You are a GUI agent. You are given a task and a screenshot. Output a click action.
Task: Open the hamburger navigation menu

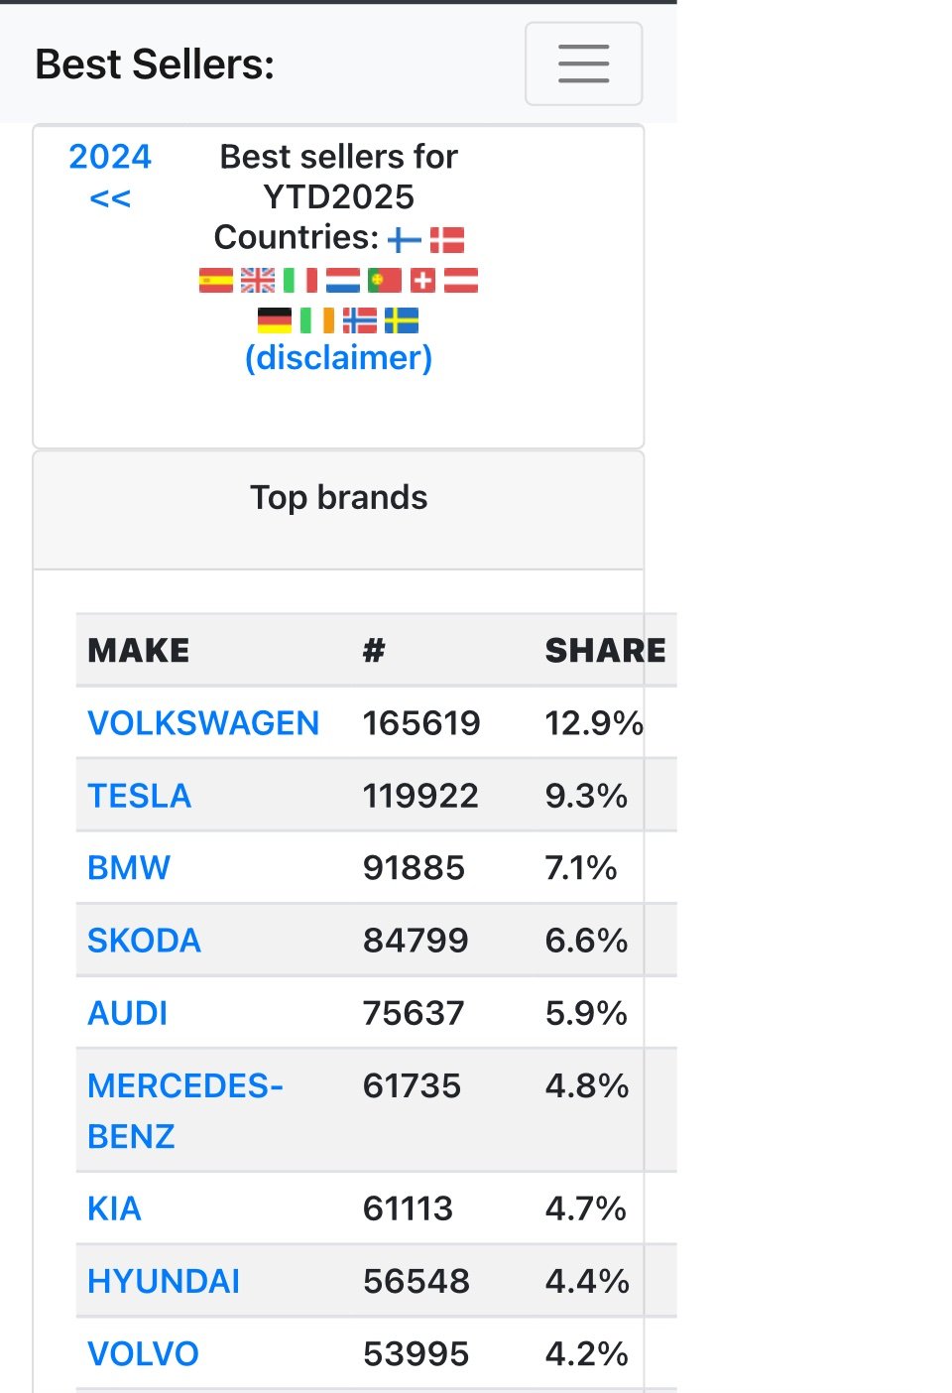click(583, 63)
